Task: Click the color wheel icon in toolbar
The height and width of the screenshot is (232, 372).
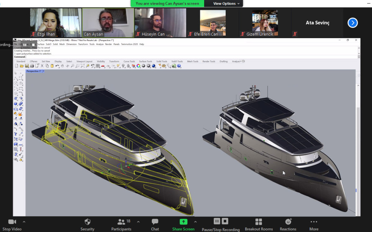Action: pyautogui.click(x=138, y=66)
